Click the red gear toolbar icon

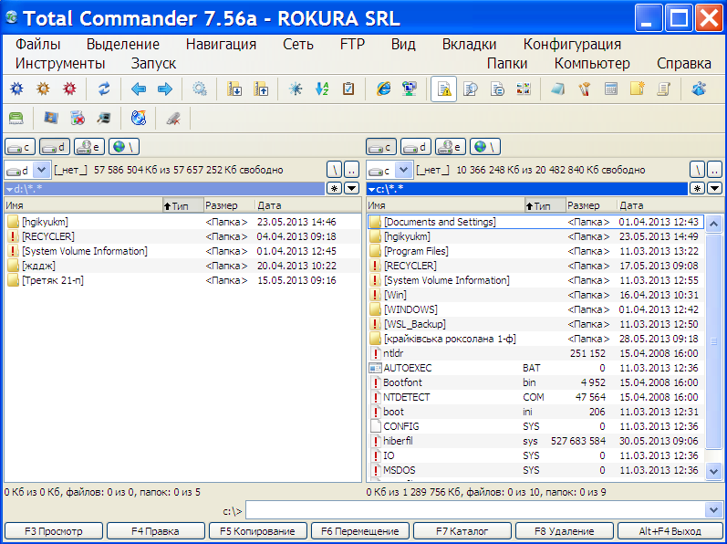click(69, 89)
